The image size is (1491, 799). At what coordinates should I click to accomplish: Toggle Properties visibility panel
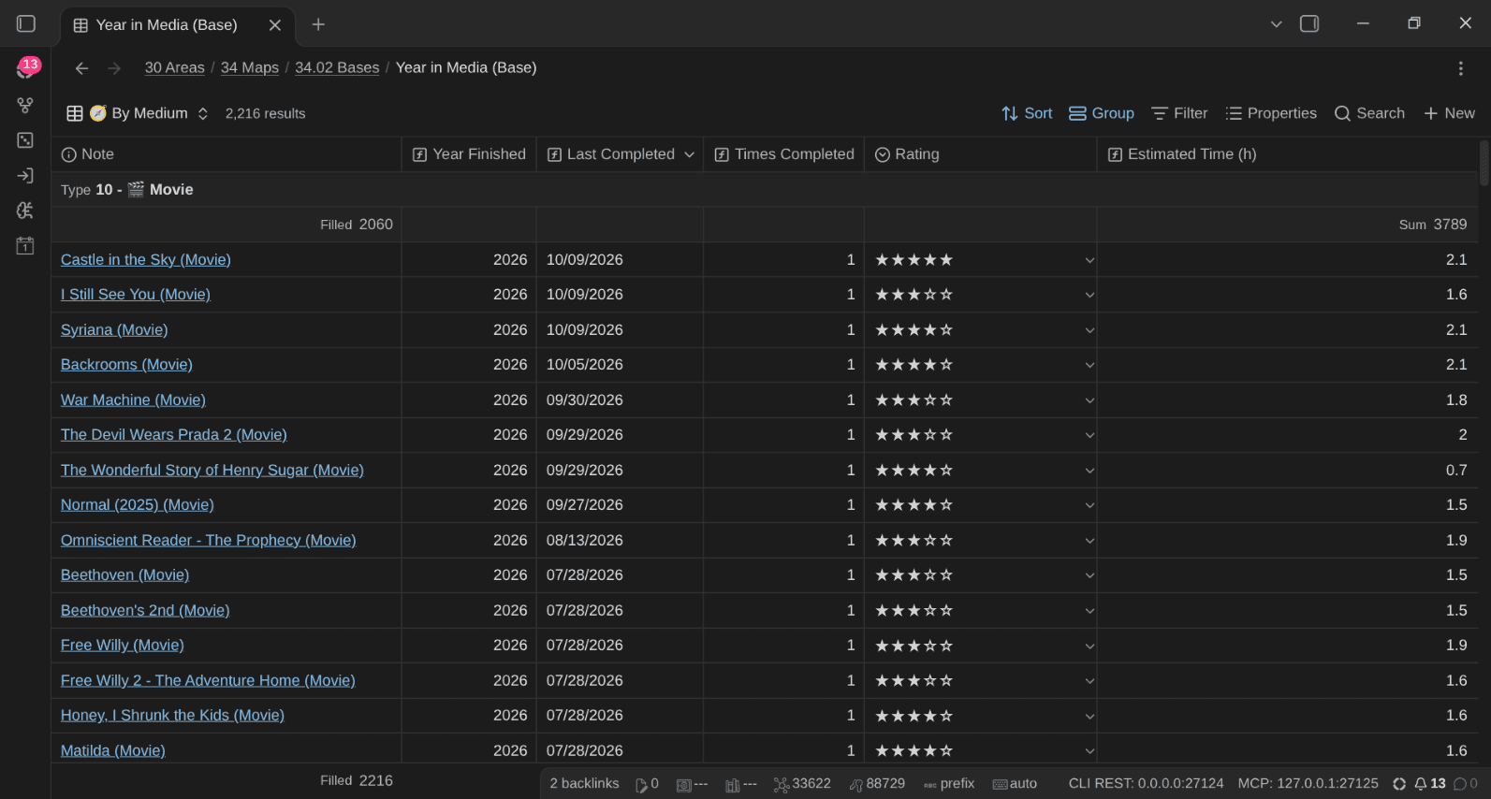(1271, 113)
